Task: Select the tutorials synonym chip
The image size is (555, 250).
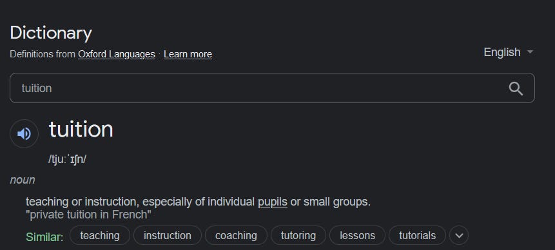Action: [417, 235]
